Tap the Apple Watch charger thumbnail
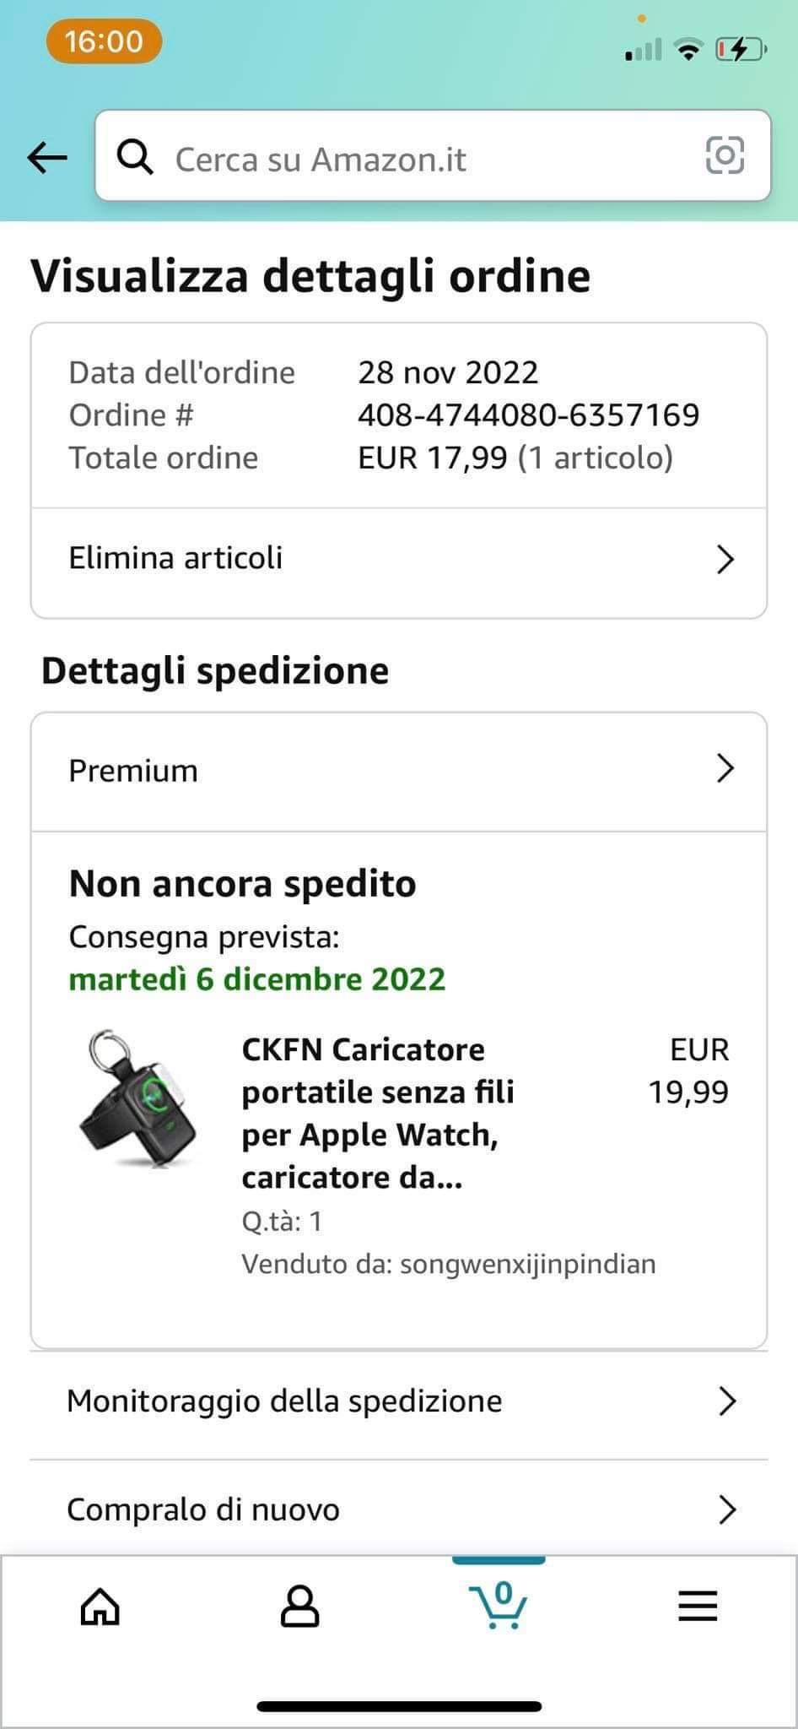This screenshot has width=798, height=1729. pyautogui.click(x=139, y=1099)
